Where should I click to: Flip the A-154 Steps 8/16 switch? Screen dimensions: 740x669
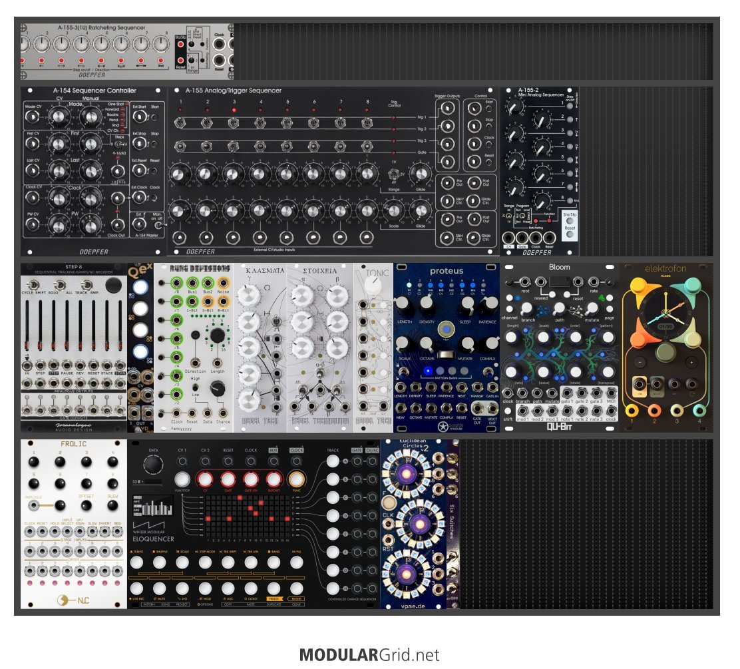pyautogui.click(x=120, y=144)
